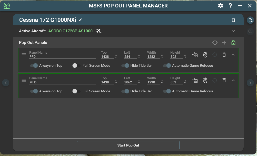This screenshot has width=257, height=156.
Task: Click the add panel plus icon
Action: click(224, 43)
